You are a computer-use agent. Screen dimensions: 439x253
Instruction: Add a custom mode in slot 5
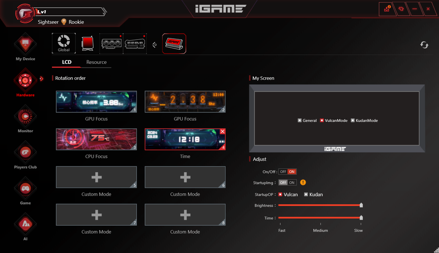click(x=97, y=177)
